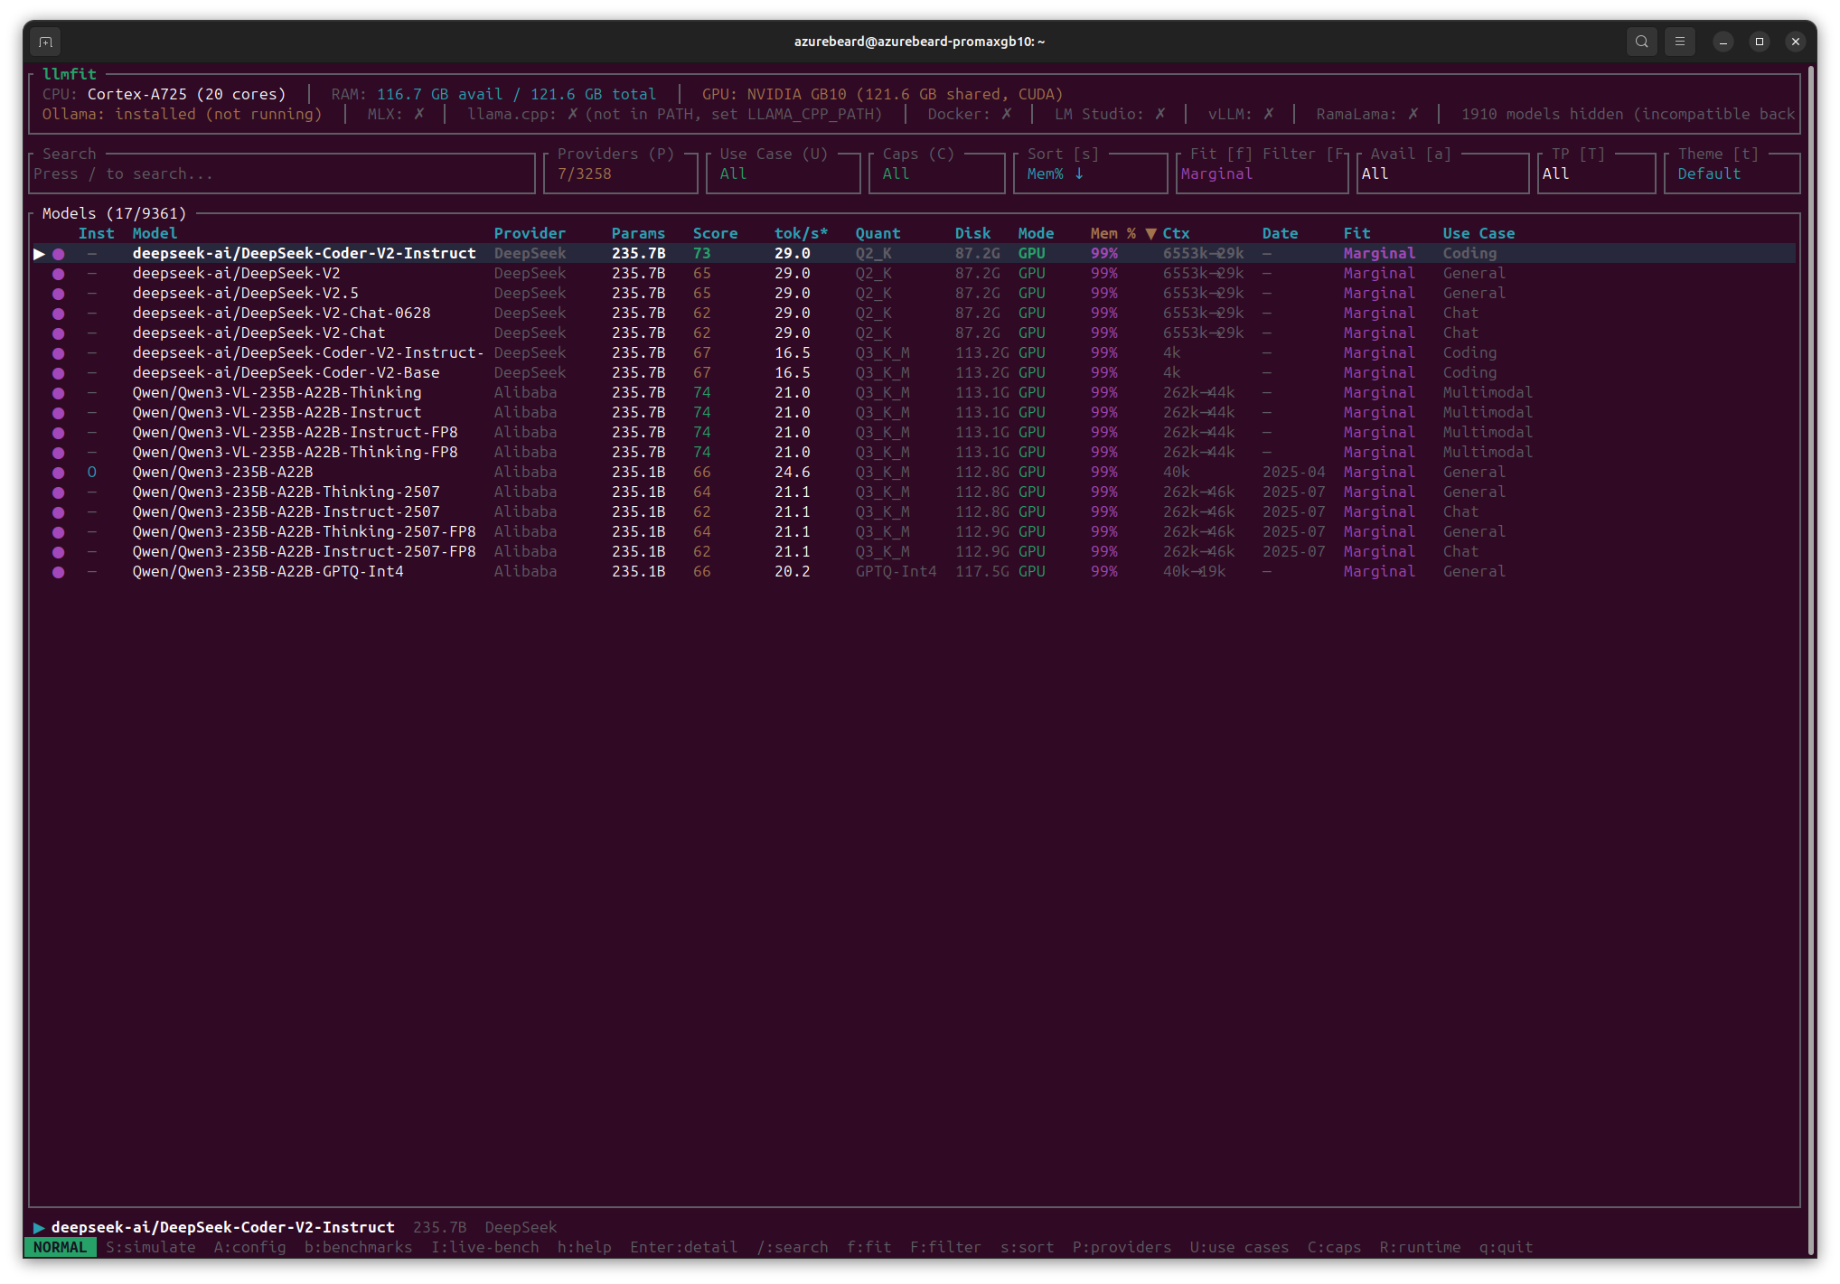Open the terminal search icon in title bar

point(1641,42)
